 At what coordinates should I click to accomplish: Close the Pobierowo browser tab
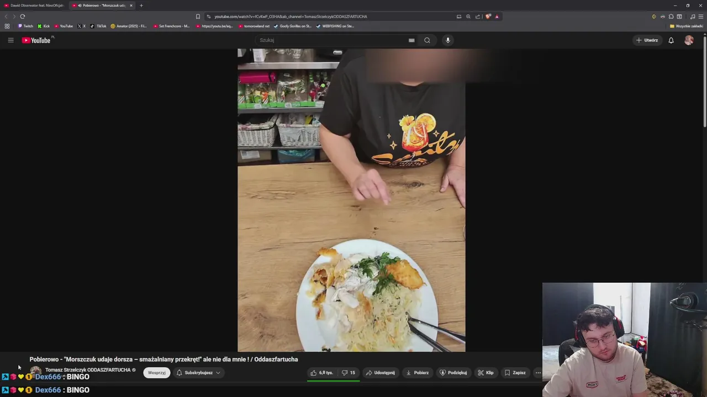coord(131,6)
